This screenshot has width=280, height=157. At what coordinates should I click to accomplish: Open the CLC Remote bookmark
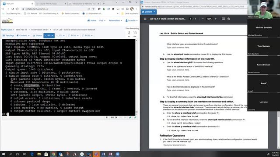[30, 14]
